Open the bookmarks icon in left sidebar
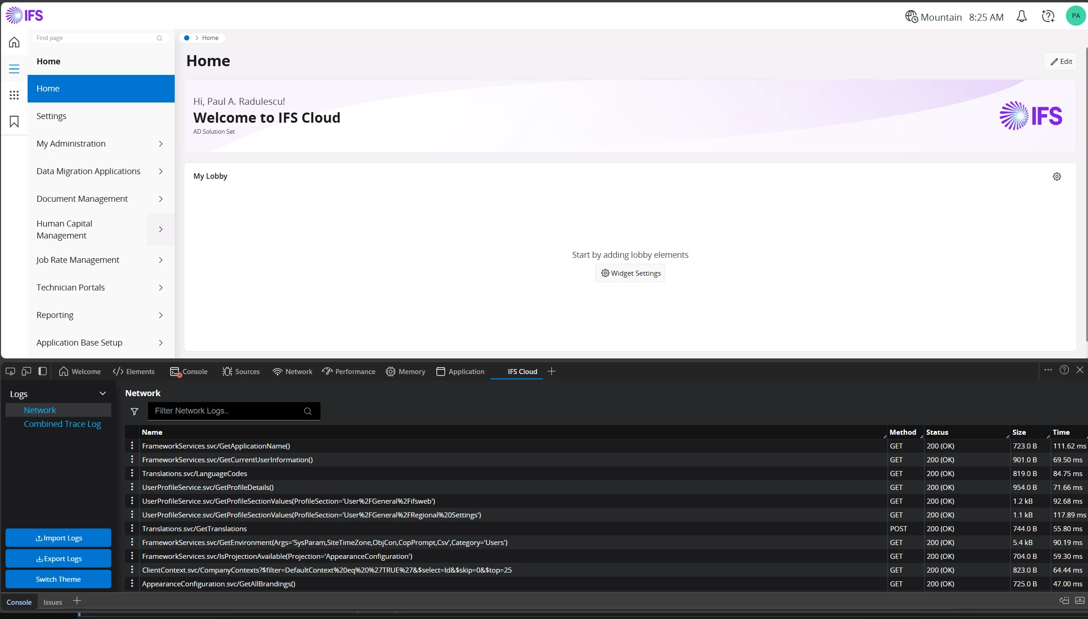This screenshot has height=619, width=1088. coord(14,122)
